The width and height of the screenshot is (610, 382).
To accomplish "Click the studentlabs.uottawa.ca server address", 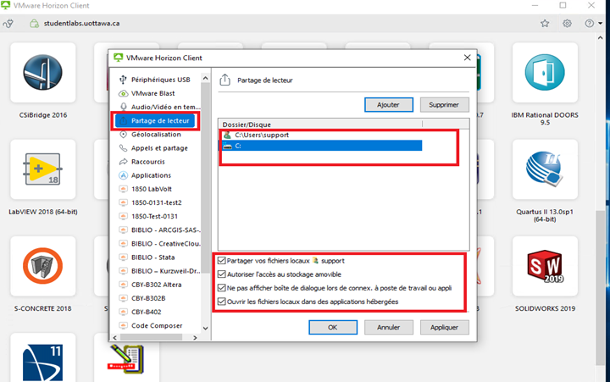I will tap(81, 24).
